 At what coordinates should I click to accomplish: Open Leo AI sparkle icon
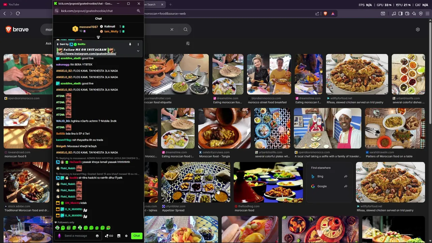[414, 13]
